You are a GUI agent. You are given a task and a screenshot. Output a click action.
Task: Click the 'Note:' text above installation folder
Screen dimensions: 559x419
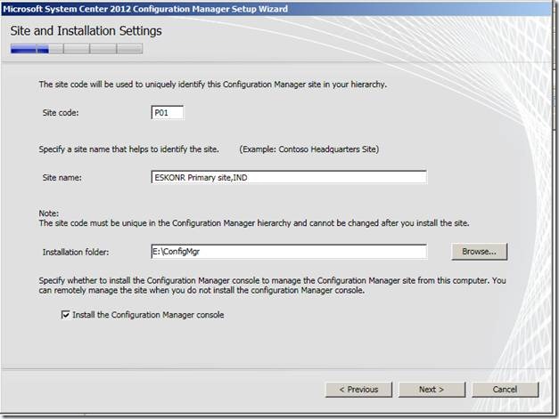point(48,212)
